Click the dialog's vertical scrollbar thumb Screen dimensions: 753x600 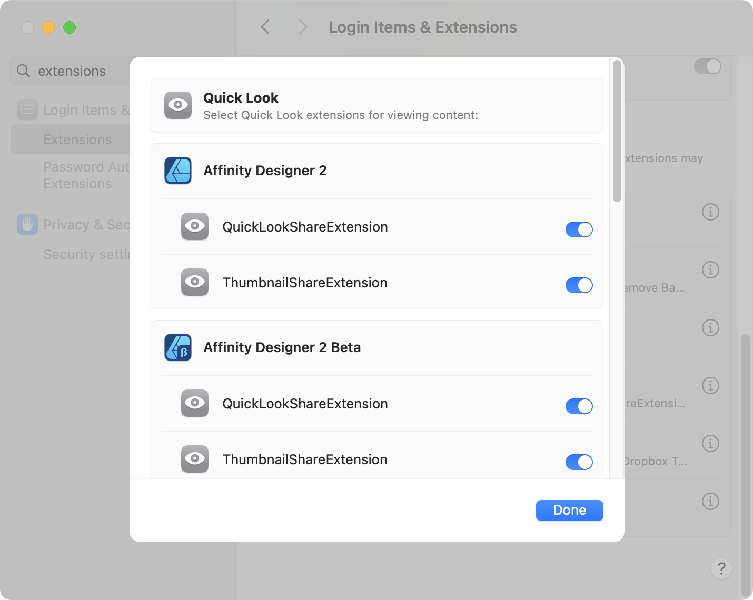pyautogui.click(x=617, y=131)
